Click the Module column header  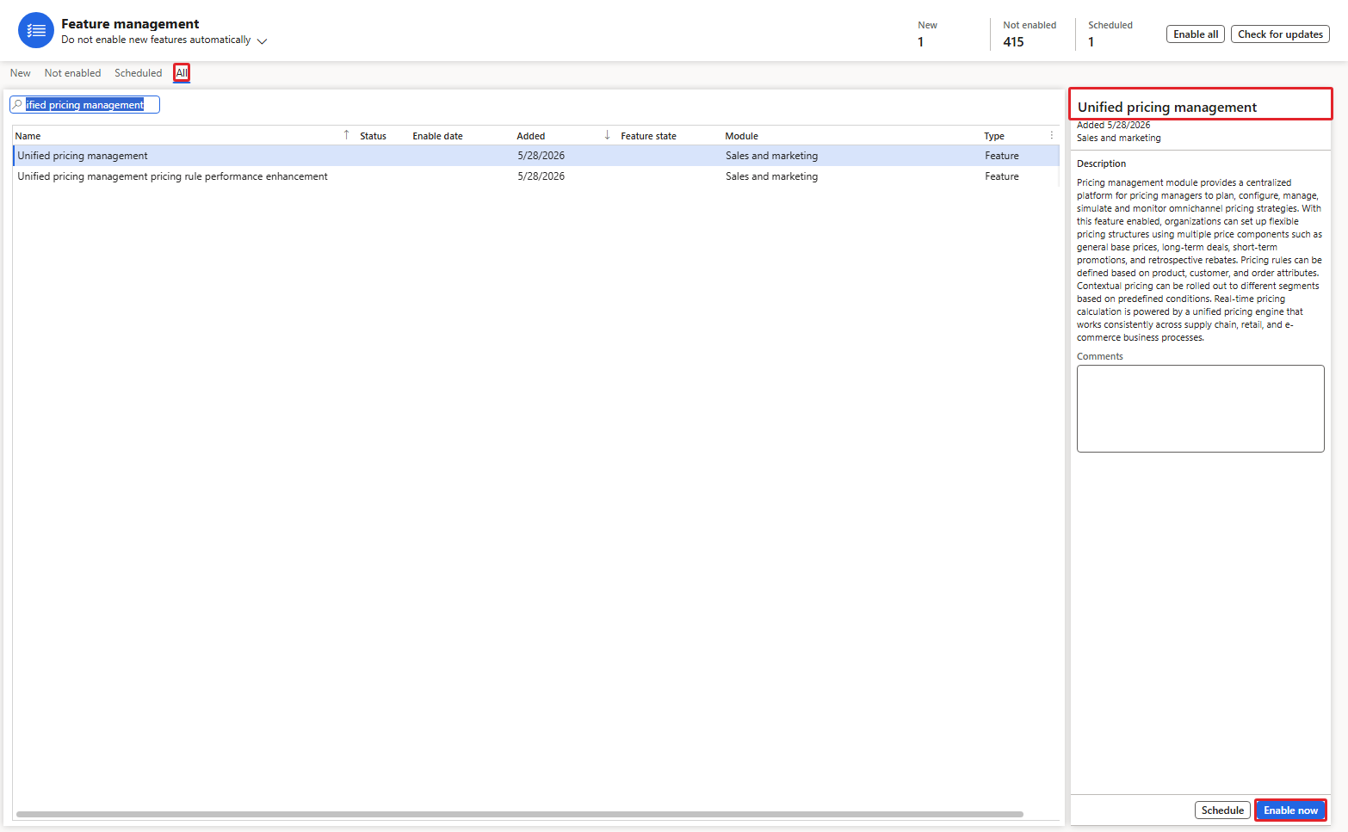741,136
